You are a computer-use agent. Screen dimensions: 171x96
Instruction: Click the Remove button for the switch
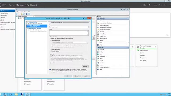click(85, 66)
